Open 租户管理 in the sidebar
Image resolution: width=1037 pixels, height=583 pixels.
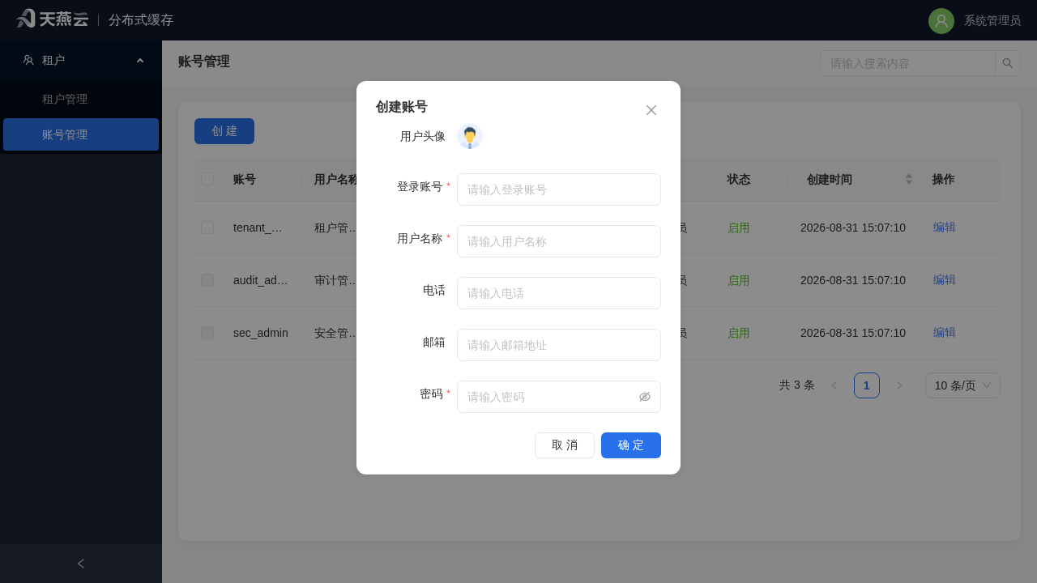(x=81, y=99)
